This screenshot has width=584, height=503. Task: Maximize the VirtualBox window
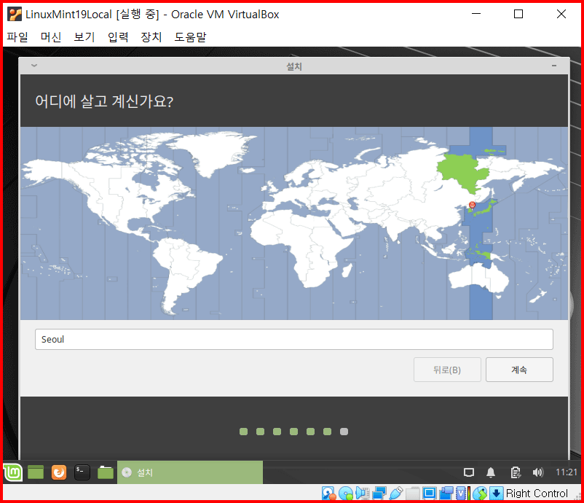pos(518,14)
